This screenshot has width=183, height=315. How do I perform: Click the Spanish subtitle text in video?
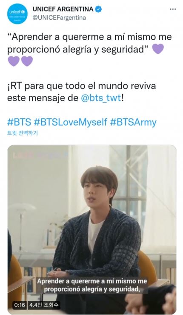coord(92,285)
